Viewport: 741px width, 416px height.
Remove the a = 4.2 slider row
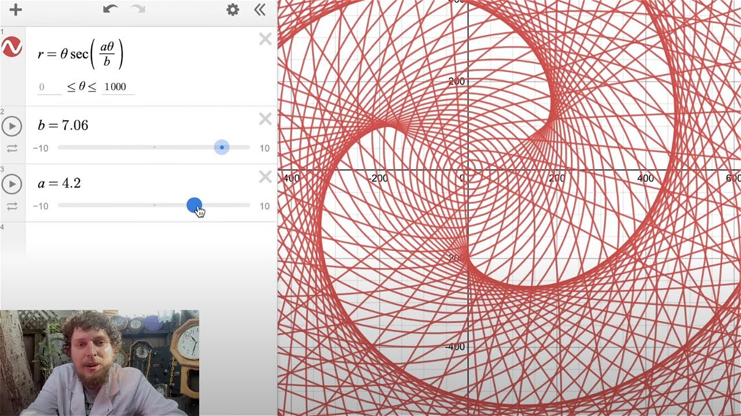point(265,177)
